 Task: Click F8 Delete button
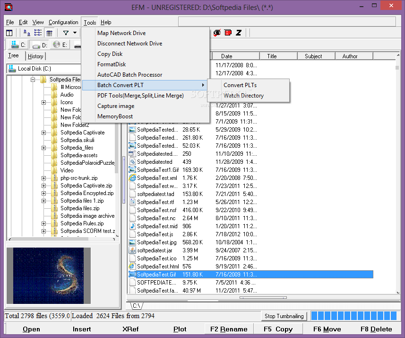click(x=376, y=329)
